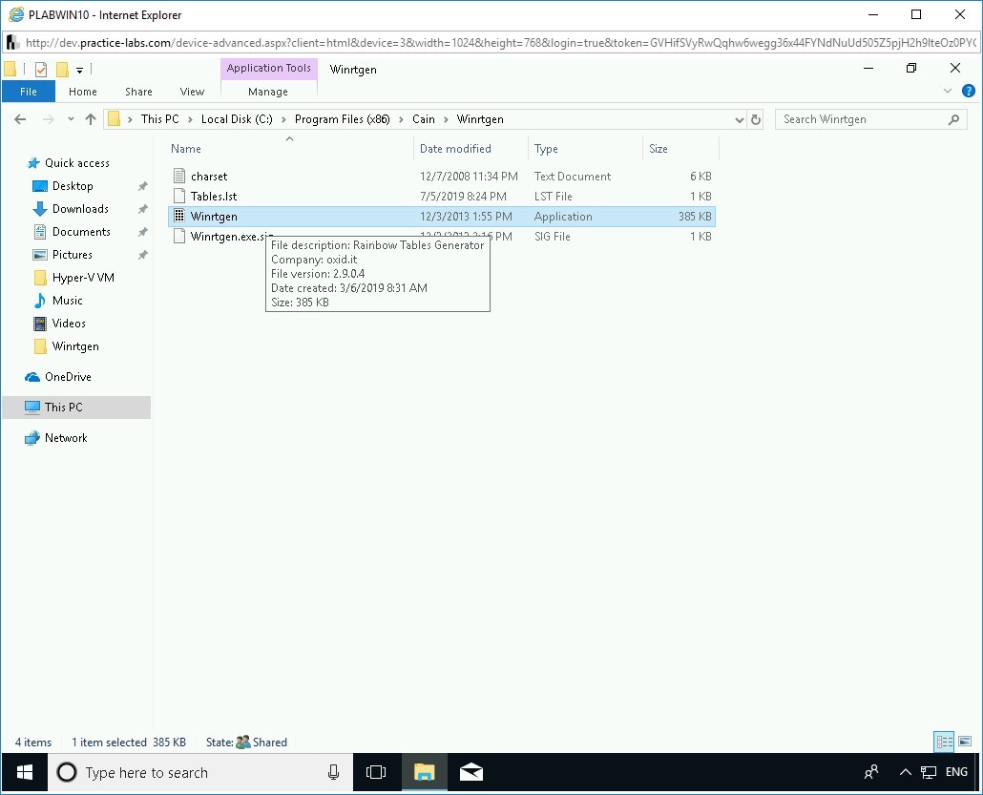Expand the customize quick access toolbar arrow
The width and height of the screenshot is (983, 795).
point(79,69)
